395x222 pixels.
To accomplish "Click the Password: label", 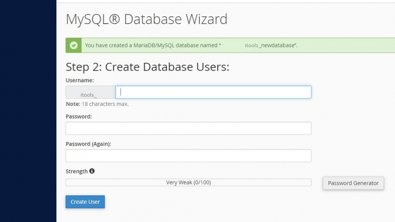I will (x=79, y=117).
